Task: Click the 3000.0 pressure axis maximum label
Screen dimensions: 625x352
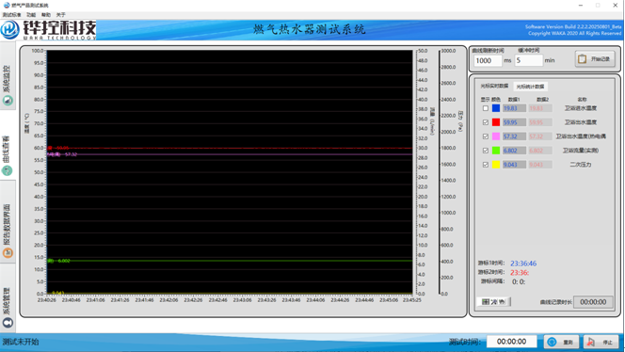Action: point(448,51)
